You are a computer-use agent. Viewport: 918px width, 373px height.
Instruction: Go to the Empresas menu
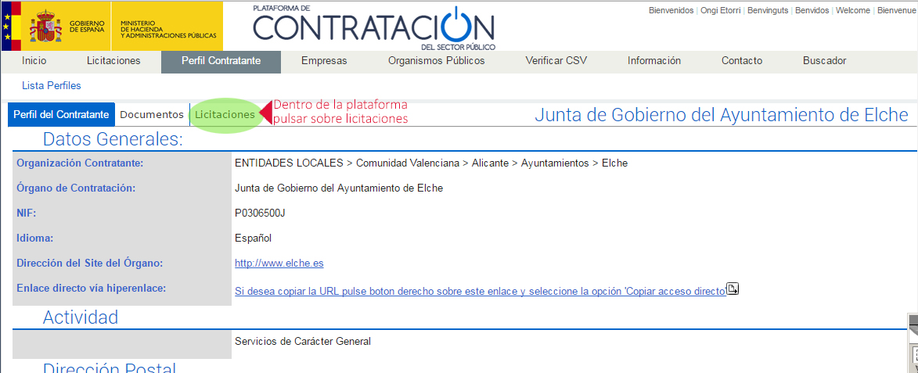tap(324, 61)
